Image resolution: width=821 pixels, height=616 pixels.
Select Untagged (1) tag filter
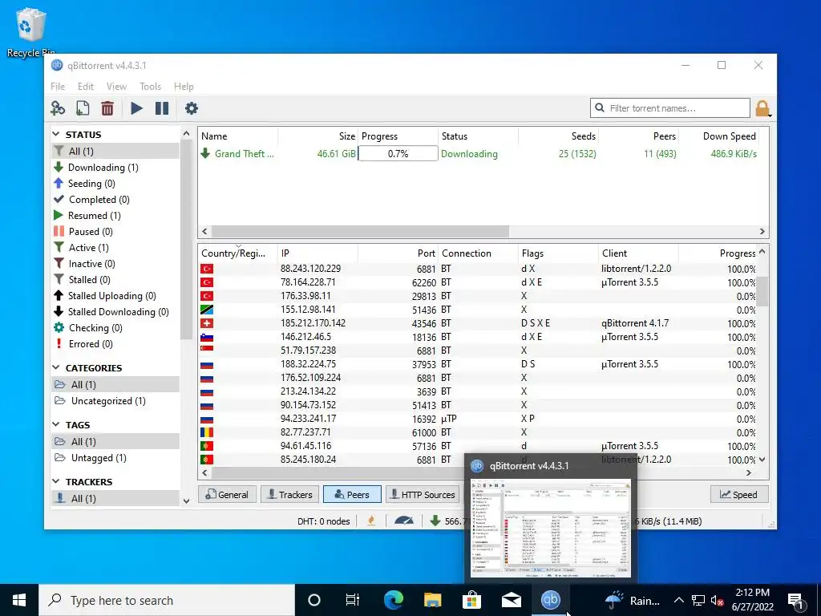115,458
